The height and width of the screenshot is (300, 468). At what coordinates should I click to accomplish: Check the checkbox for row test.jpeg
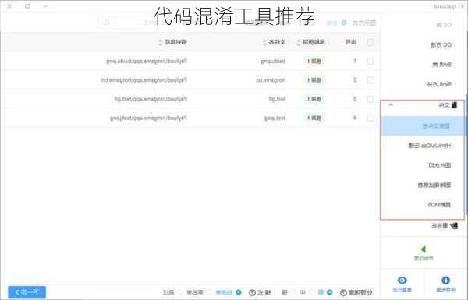click(370, 118)
